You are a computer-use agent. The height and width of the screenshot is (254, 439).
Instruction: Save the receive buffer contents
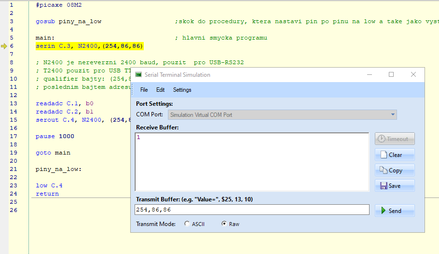click(395, 186)
